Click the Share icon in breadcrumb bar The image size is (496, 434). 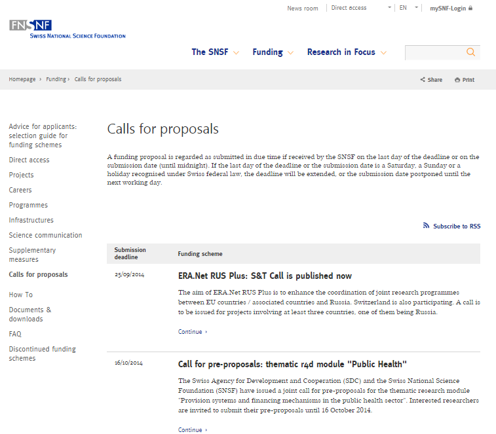(423, 80)
